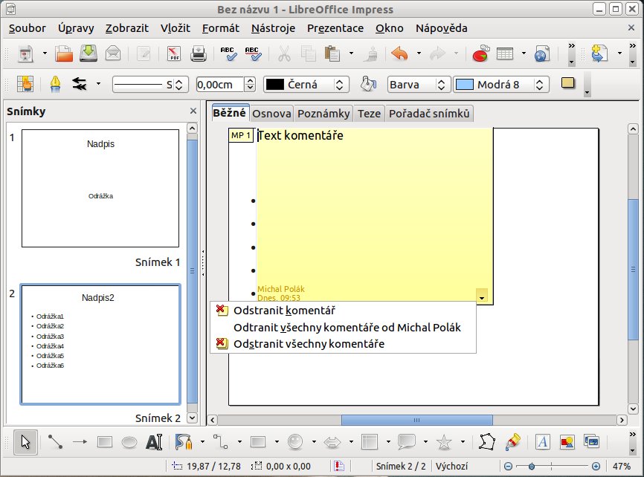Click the zoom out minus button

click(x=509, y=467)
